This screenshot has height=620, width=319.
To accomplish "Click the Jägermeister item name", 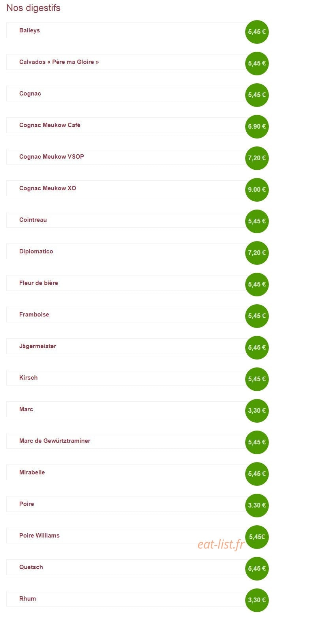I will [38, 346].
